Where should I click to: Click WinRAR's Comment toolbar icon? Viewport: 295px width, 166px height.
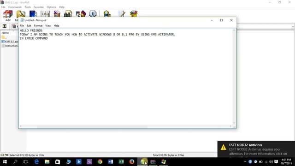[122, 14]
